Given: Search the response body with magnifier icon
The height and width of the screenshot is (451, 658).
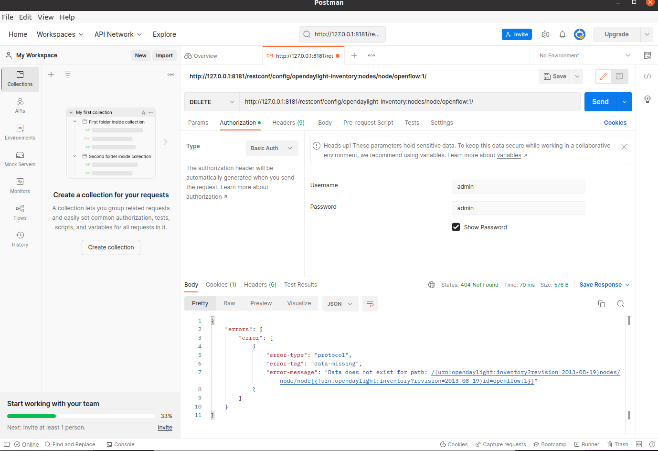Looking at the screenshot, I should (x=621, y=304).
